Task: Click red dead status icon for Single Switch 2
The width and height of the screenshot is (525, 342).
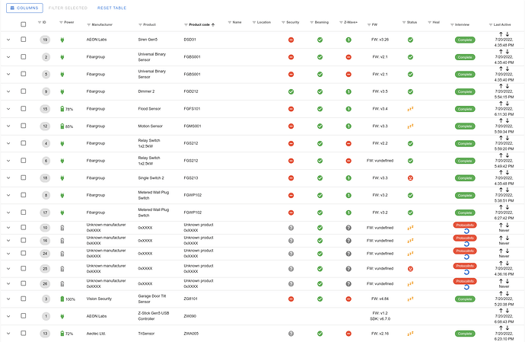Action: click(x=410, y=178)
